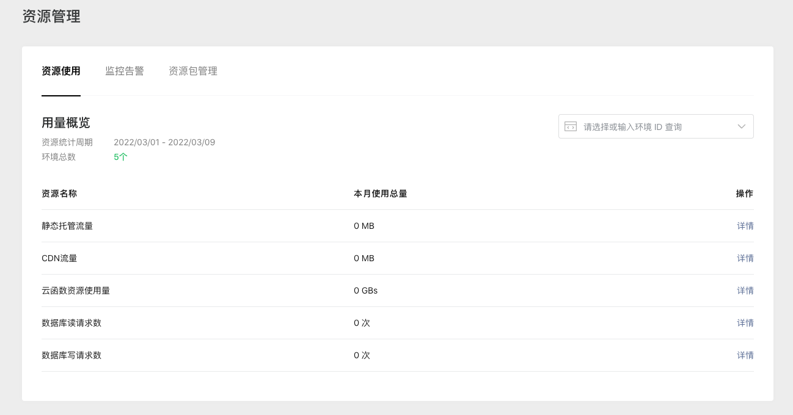Click the 用量概览 section heading
793x415 pixels.
pyautogui.click(x=66, y=123)
